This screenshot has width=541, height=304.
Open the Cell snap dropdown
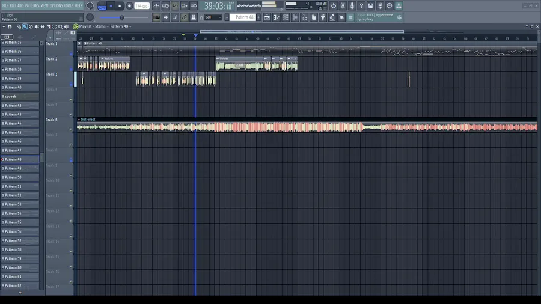[x=213, y=17]
